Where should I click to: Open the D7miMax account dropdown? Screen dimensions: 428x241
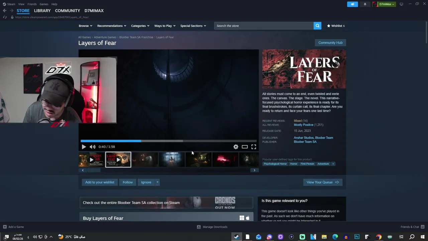coord(387,4)
